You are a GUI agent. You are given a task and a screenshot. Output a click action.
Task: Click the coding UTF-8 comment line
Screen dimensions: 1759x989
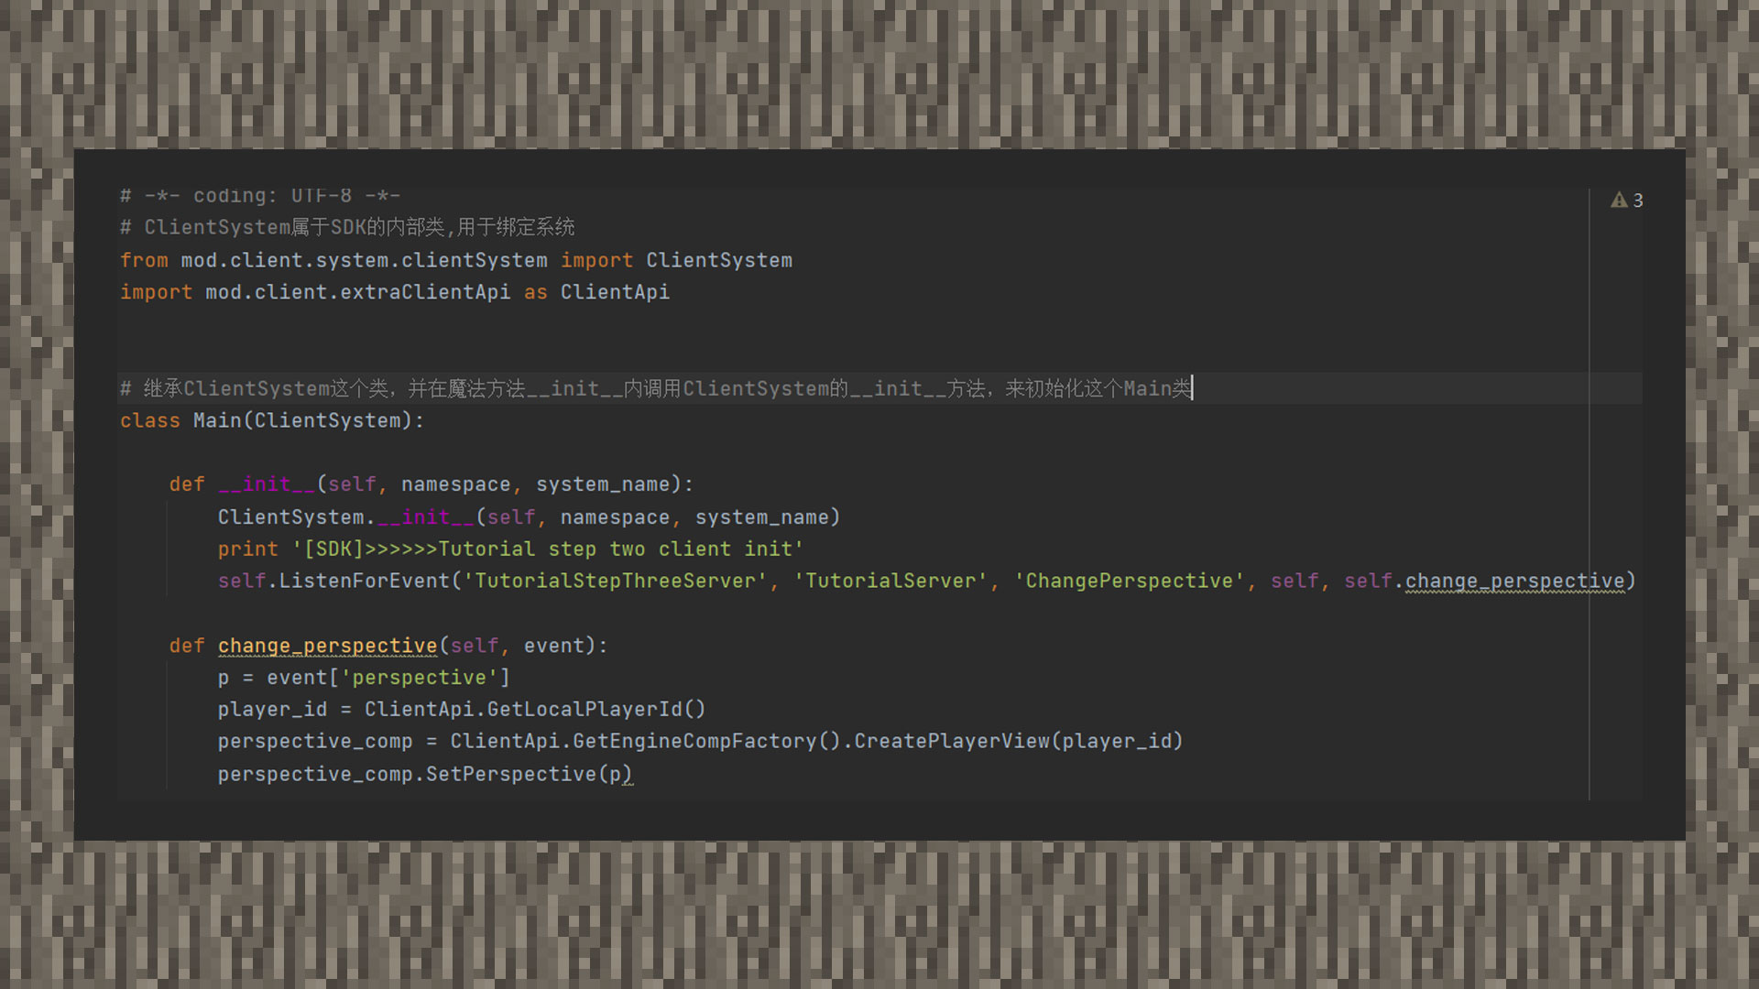pyautogui.click(x=260, y=195)
